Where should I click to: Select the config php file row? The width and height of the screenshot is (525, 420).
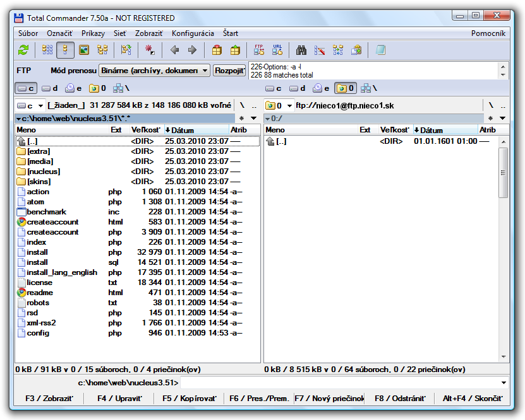coord(138,333)
